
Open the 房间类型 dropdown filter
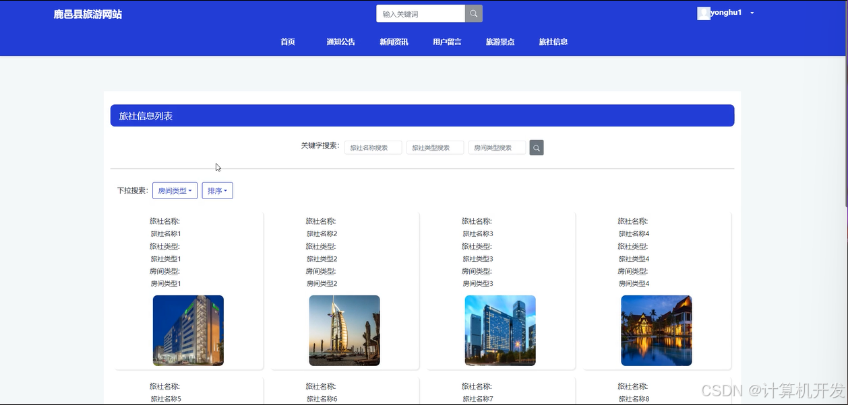point(175,190)
